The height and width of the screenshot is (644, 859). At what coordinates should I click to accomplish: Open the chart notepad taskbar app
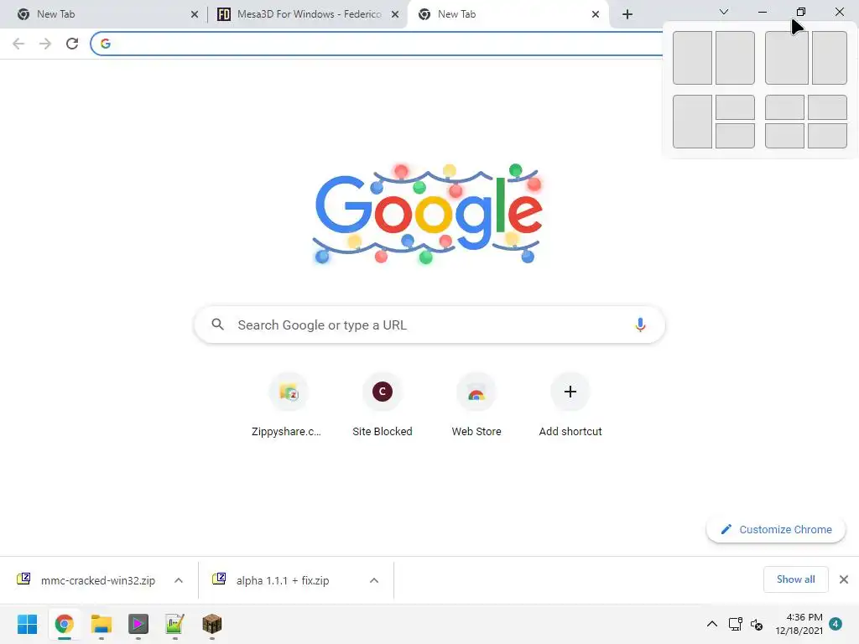coord(174,624)
